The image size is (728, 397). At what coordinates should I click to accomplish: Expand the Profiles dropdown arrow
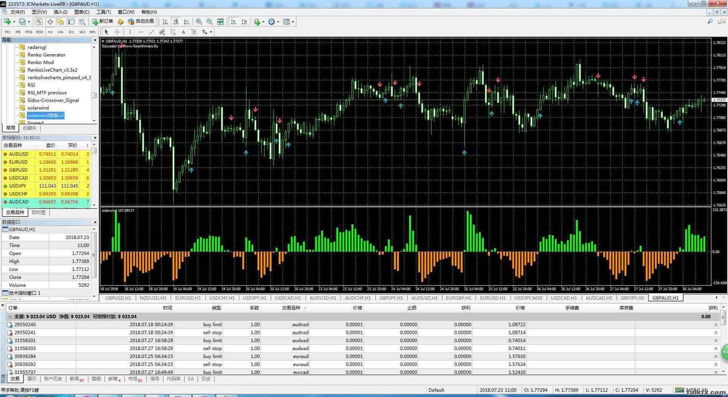(x=29, y=22)
